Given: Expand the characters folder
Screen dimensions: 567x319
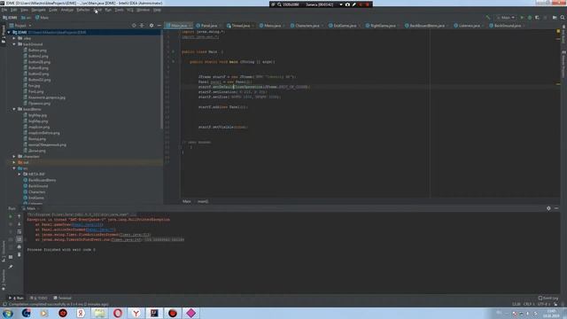Looking at the screenshot, I should click(14, 157).
